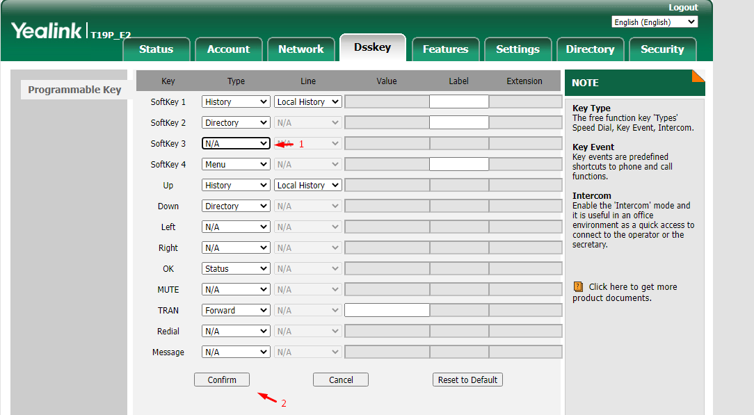The height and width of the screenshot is (415, 754).
Task: Click the Confirm button
Action: point(222,380)
